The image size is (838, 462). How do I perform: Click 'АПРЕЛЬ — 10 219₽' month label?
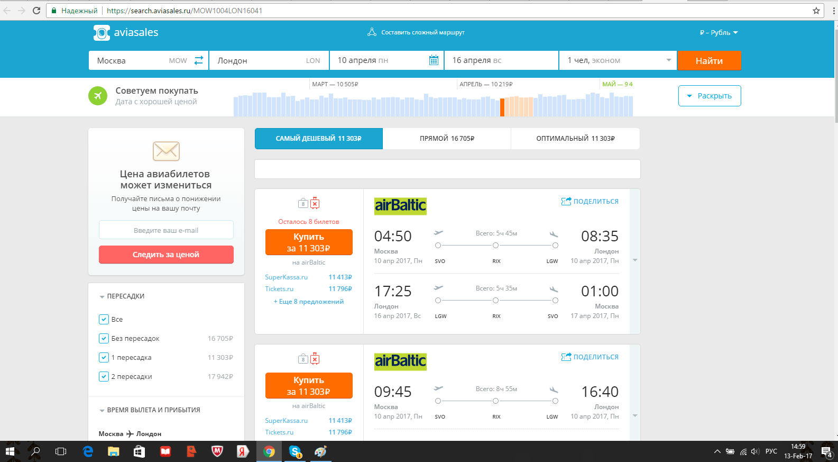[486, 84]
